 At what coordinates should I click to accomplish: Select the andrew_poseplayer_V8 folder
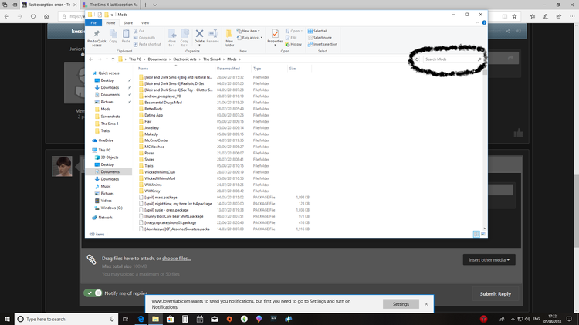(162, 96)
